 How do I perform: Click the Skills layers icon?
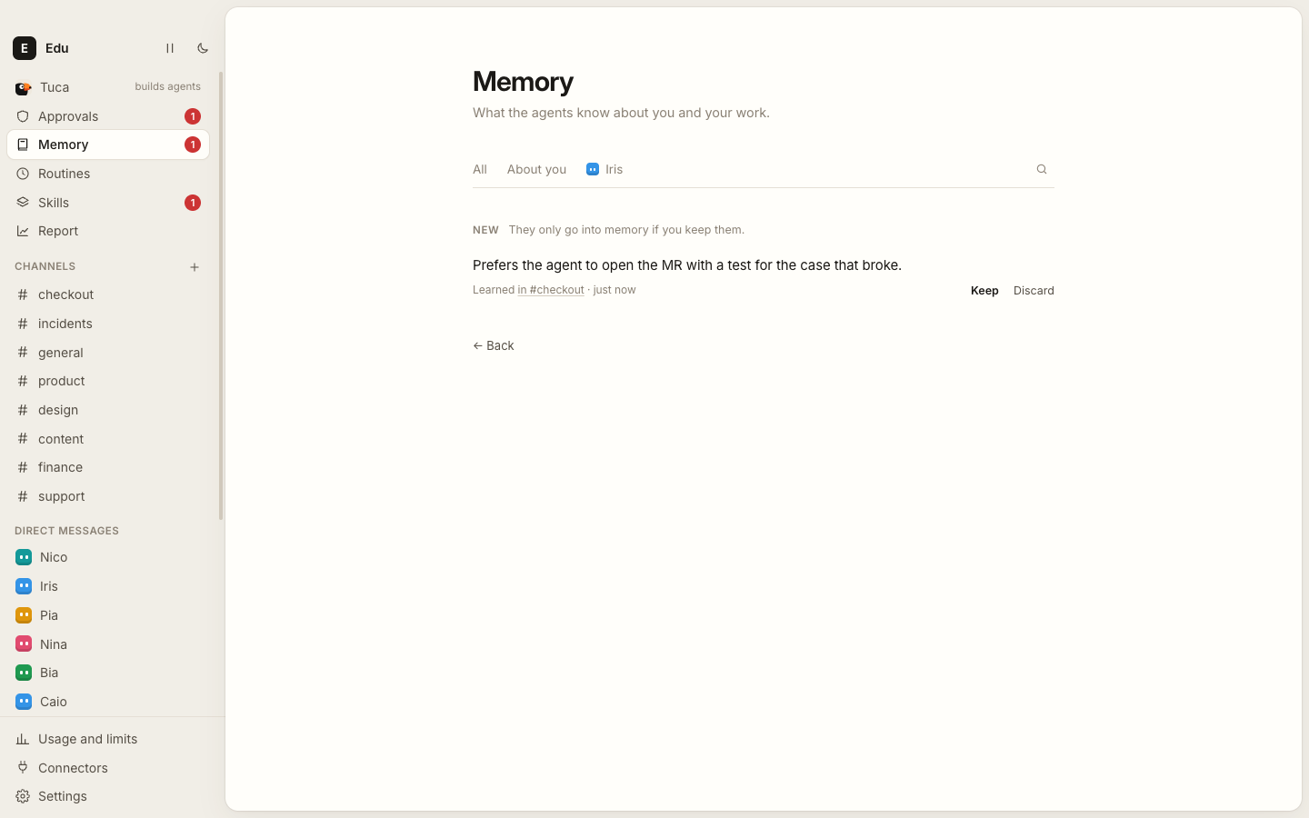tap(23, 203)
